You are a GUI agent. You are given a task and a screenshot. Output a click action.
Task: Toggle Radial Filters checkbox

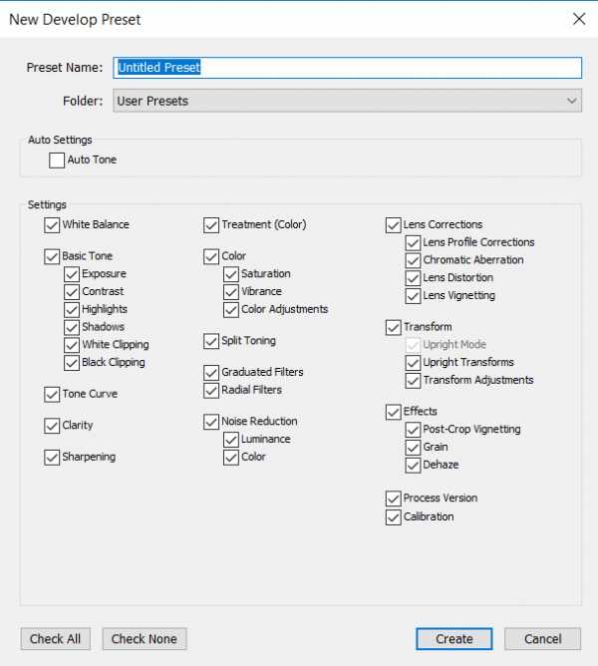(x=211, y=391)
